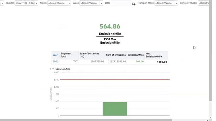Click the 2022 year link in table
The width and height of the screenshot is (216, 121).
click(x=55, y=61)
